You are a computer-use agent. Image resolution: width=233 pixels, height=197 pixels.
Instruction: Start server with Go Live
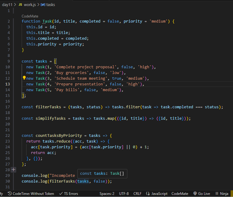201,194
